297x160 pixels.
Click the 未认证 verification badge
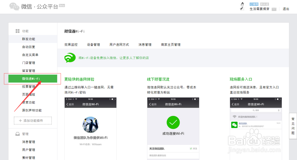(264, 4)
